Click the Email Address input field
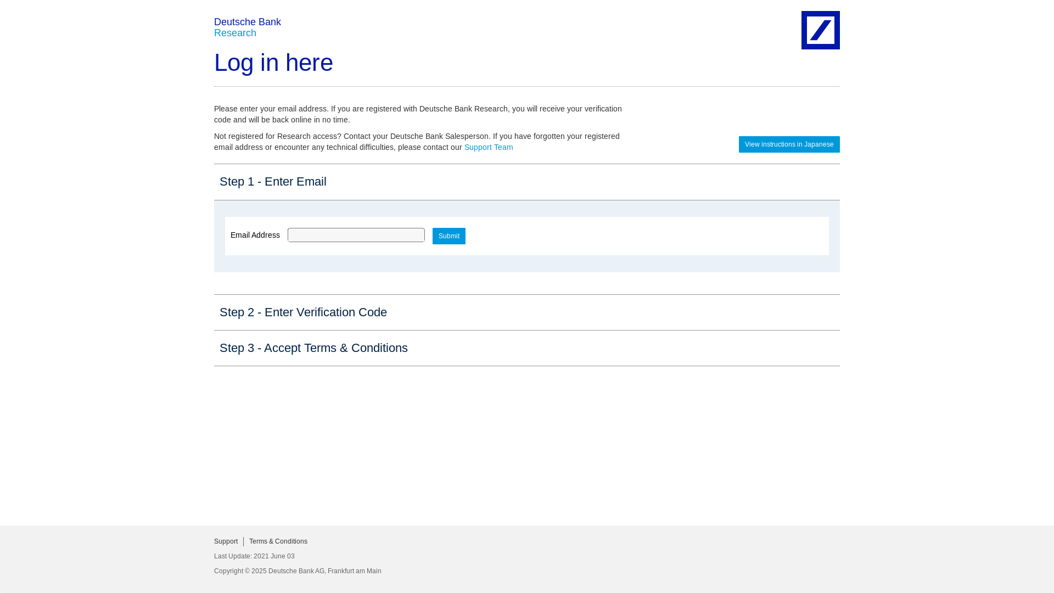The image size is (1054, 593). click(x=356, y=235)
